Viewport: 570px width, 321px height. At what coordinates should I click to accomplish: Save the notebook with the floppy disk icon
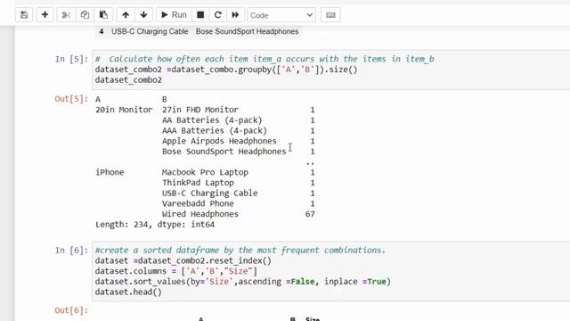click(x=24, y=15)
